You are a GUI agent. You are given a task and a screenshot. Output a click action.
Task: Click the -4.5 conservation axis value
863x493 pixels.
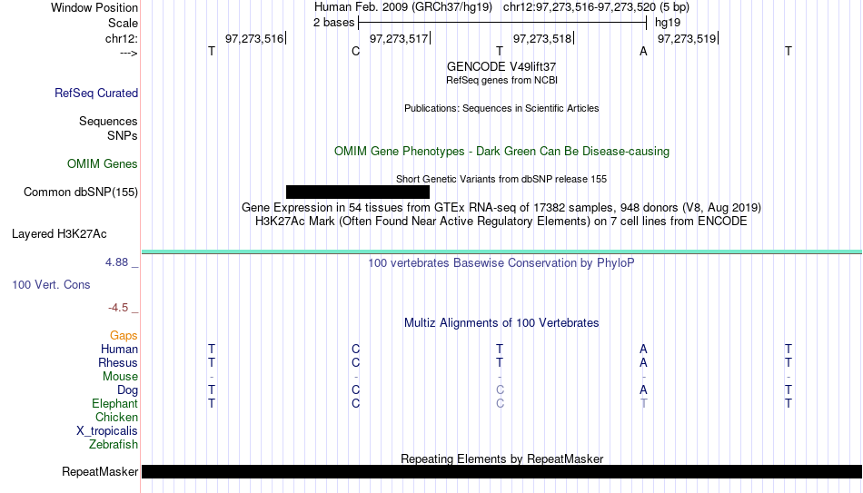[118, 308]
